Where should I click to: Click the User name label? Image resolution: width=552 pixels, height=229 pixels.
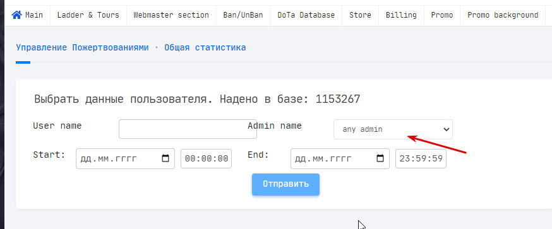tap(57, 126)
